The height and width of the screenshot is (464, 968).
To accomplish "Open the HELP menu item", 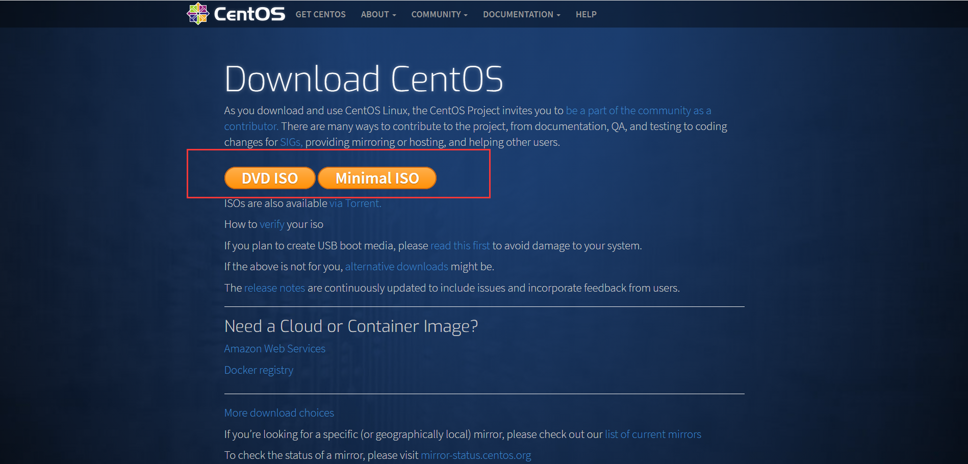I will (x=586, y=14).
